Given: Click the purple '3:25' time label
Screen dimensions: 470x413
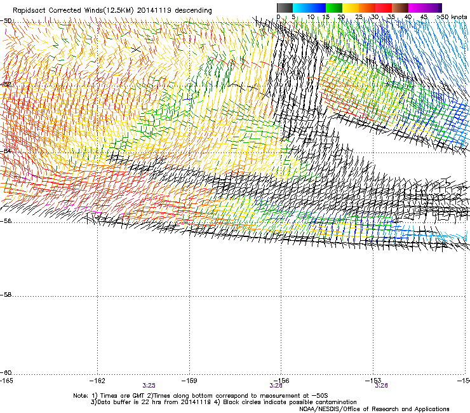Looking at the screenshot, I should (149, 386).
